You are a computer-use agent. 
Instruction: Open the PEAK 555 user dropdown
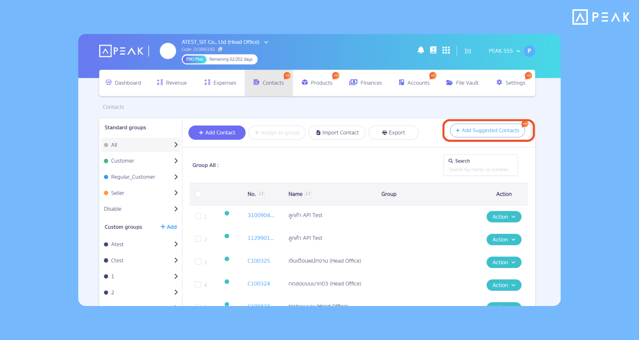coord(504,51)
